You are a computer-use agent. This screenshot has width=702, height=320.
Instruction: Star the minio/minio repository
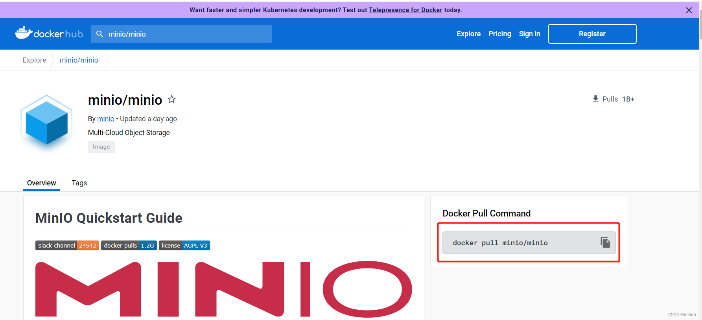171,99
